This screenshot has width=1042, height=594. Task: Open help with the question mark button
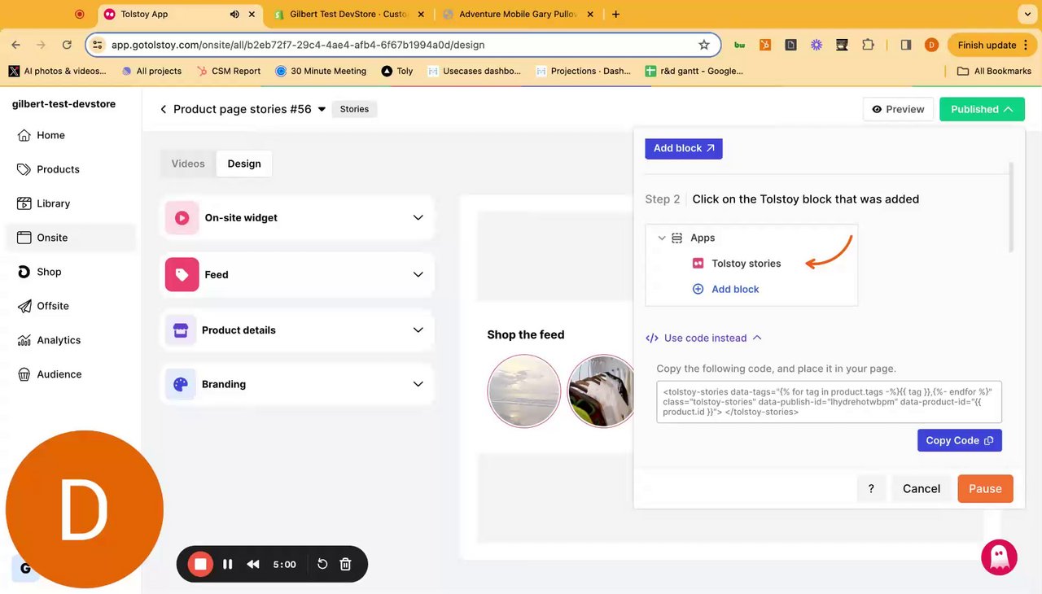(x=871, y=488)
